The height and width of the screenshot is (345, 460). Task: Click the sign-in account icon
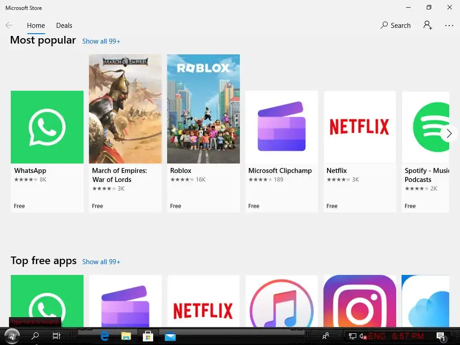pos(428,25)
